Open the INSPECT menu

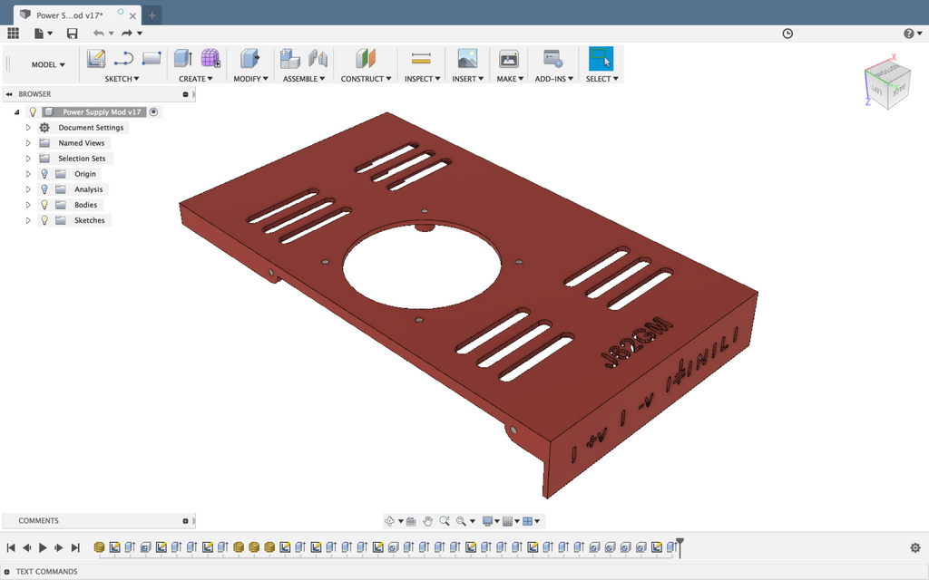[423, 79]
